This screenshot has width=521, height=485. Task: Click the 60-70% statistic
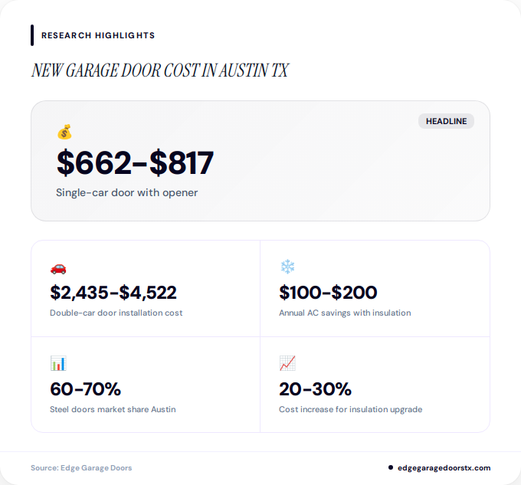point(85,388)
